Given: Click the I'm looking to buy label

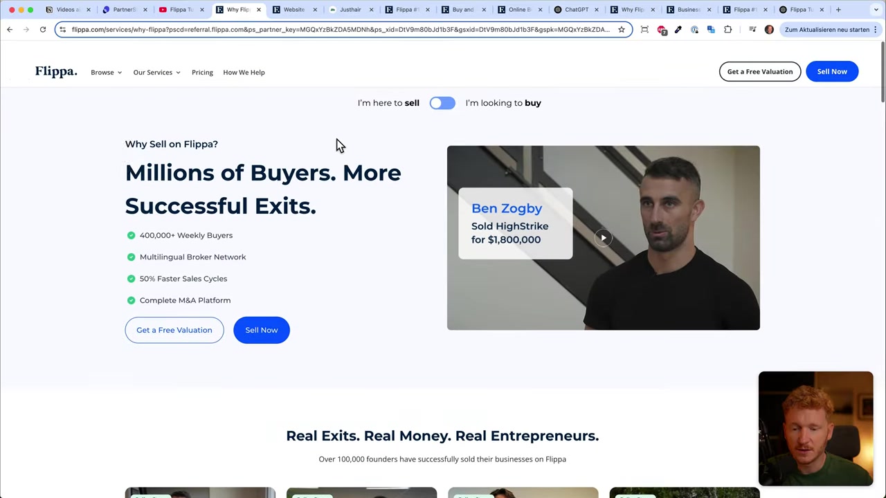Looking at the screenshot, I should point(503,103).
